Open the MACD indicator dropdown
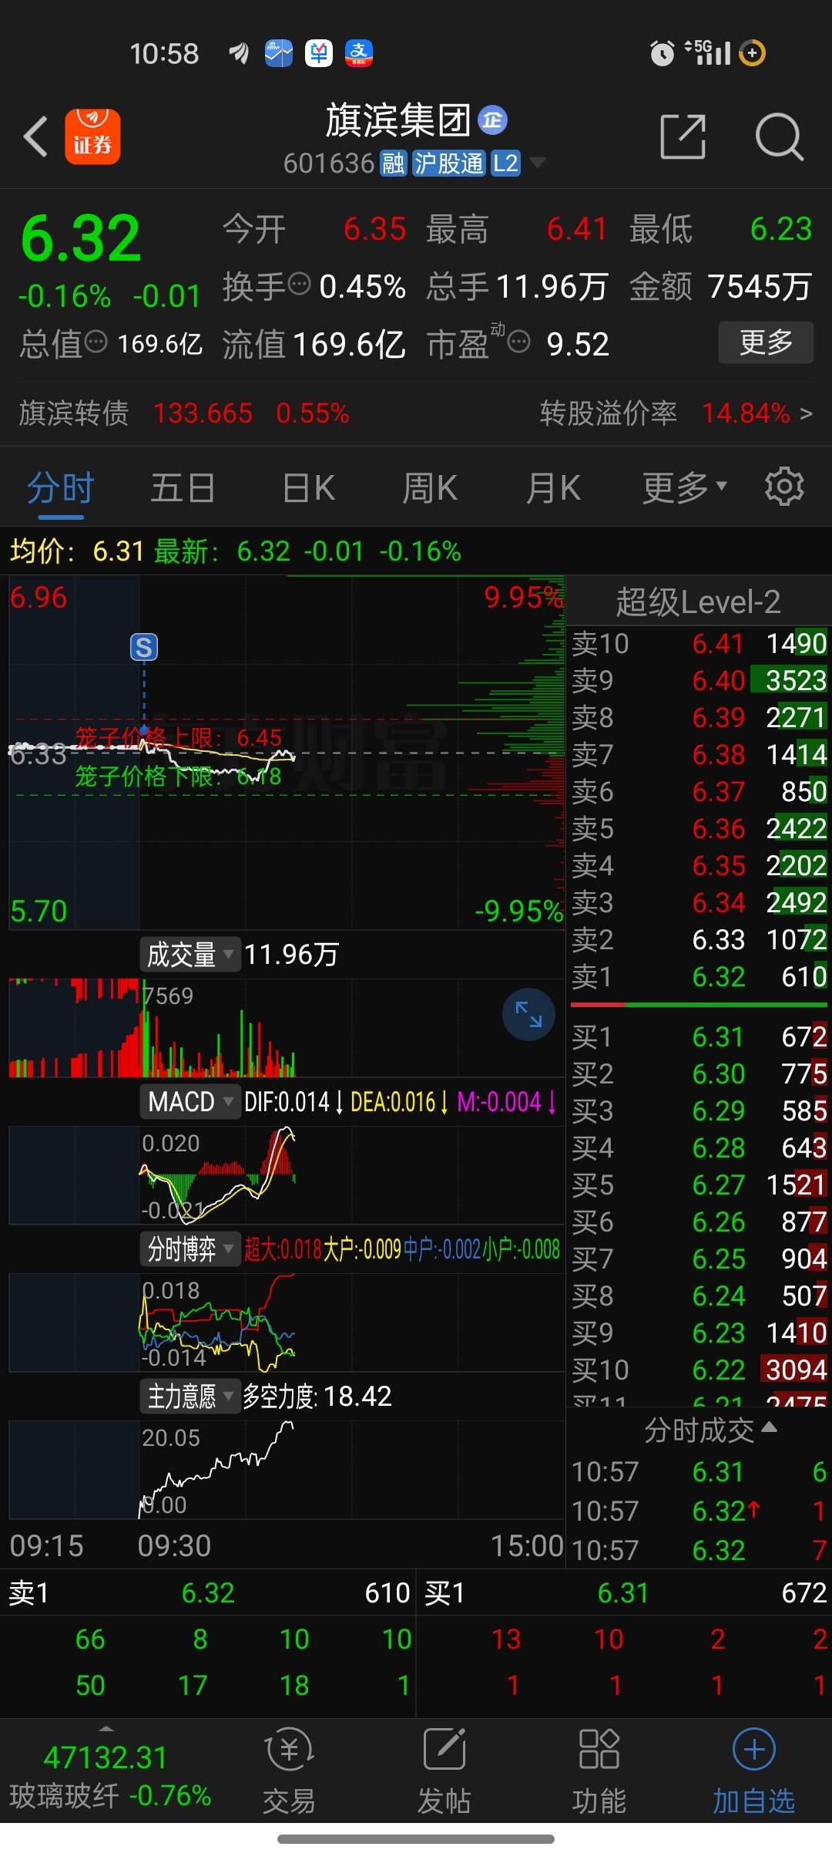The width and height of the screenshot is (832, 1860). 190,1101
